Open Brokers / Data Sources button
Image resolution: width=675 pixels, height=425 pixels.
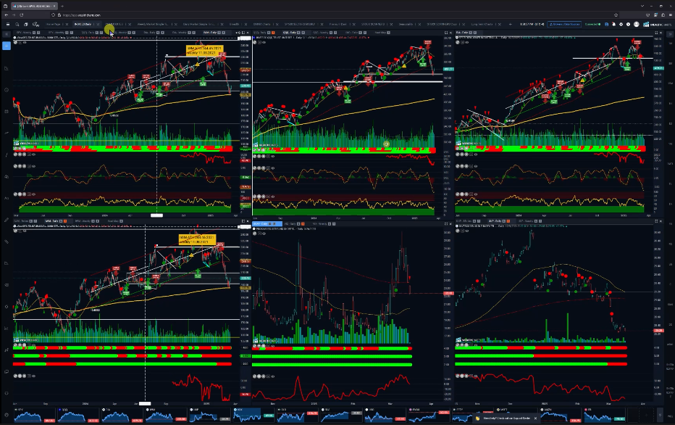[564, 24]
